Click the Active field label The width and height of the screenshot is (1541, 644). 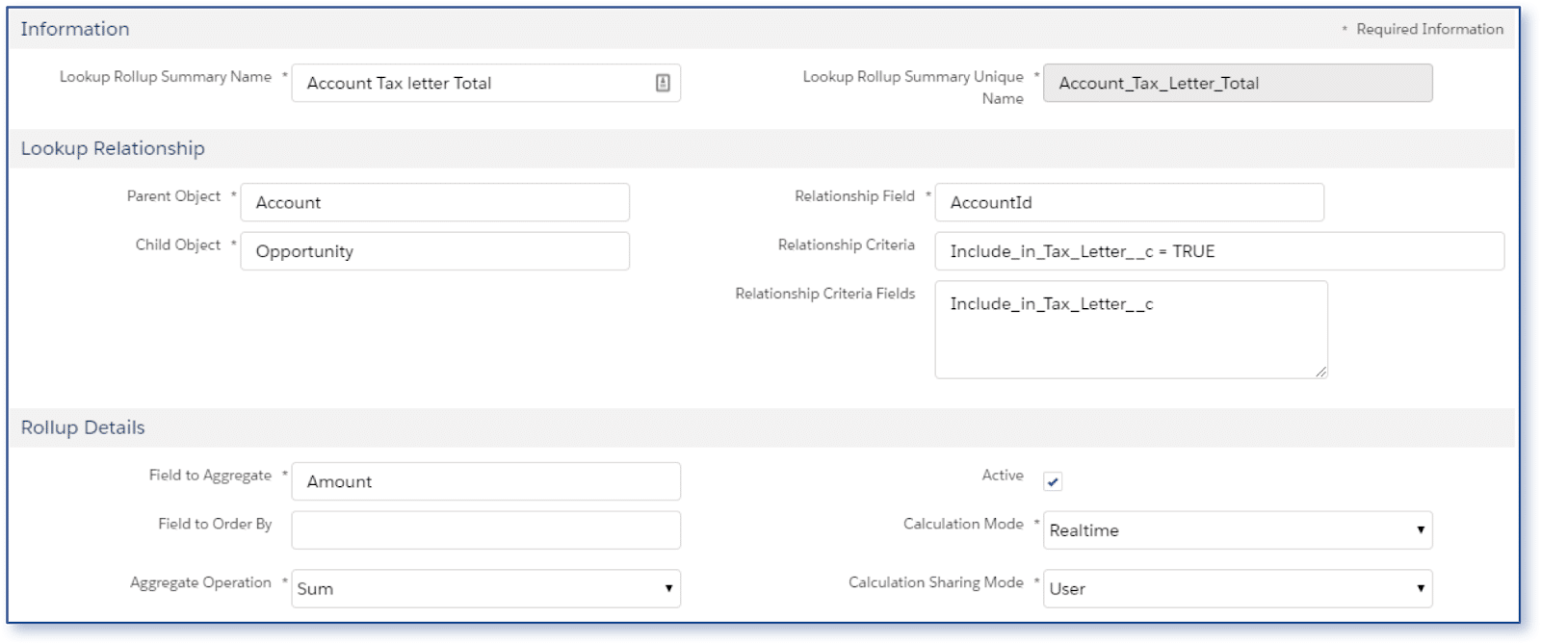(x=1002, y=476)
